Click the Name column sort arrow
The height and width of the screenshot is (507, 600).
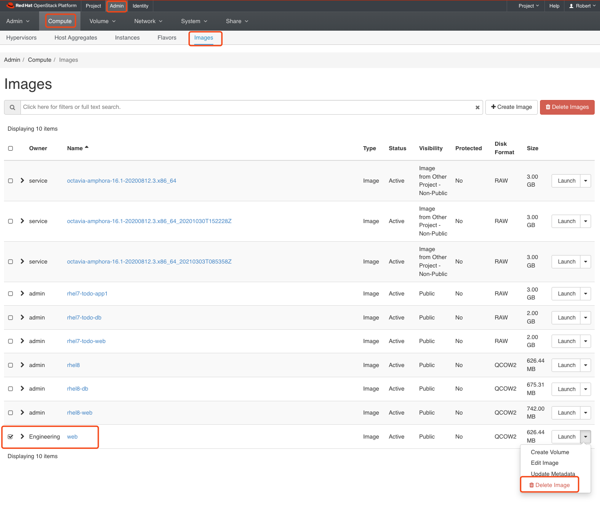click(x=87, y=148)
